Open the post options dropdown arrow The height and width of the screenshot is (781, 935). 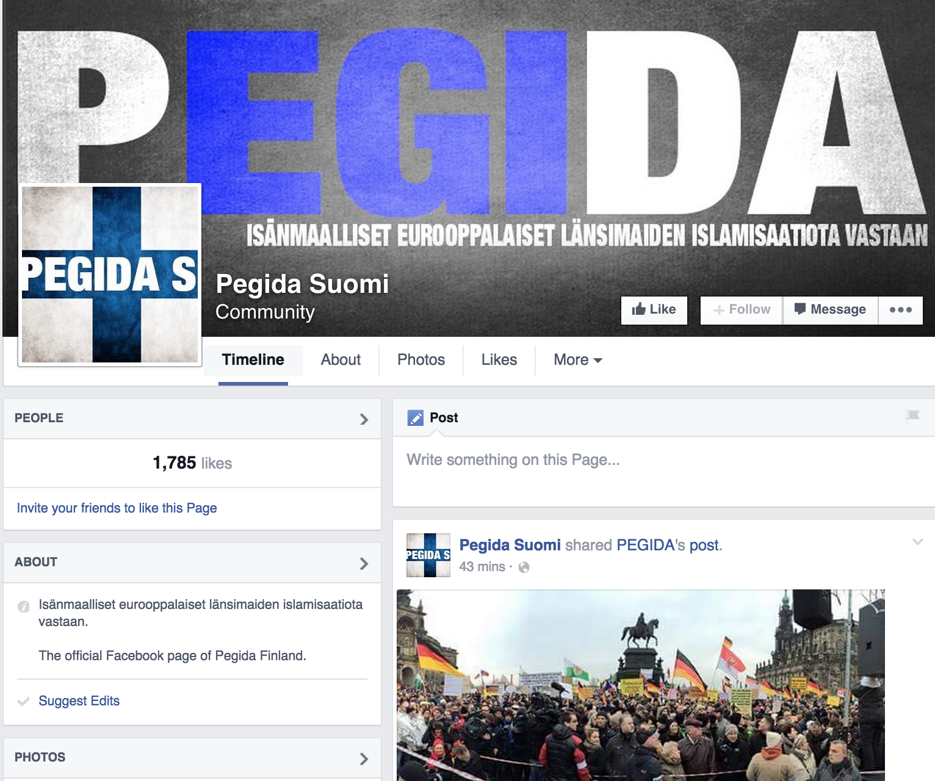[x=917, y=542]
